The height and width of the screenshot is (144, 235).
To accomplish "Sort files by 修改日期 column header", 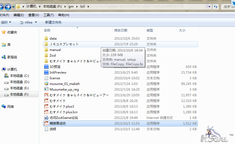I will pos(120,30).
